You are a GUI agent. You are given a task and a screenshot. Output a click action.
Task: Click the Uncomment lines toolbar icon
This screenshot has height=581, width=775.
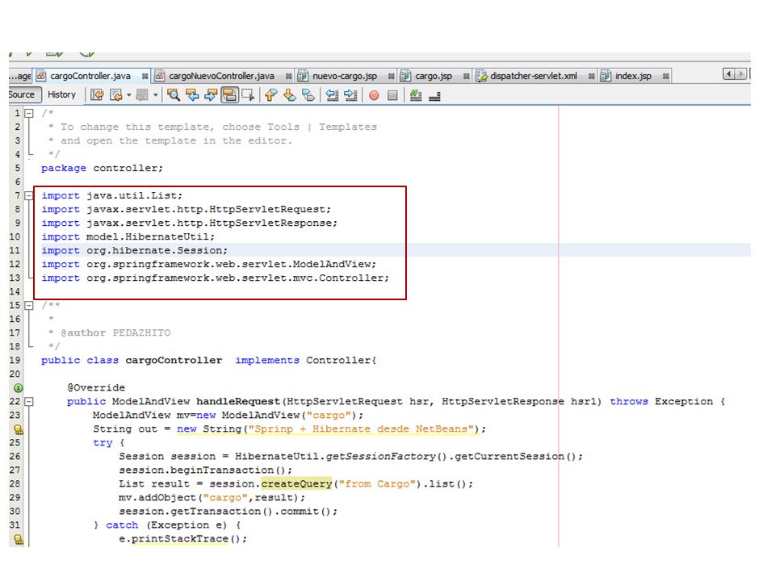[x=434, y=96]
